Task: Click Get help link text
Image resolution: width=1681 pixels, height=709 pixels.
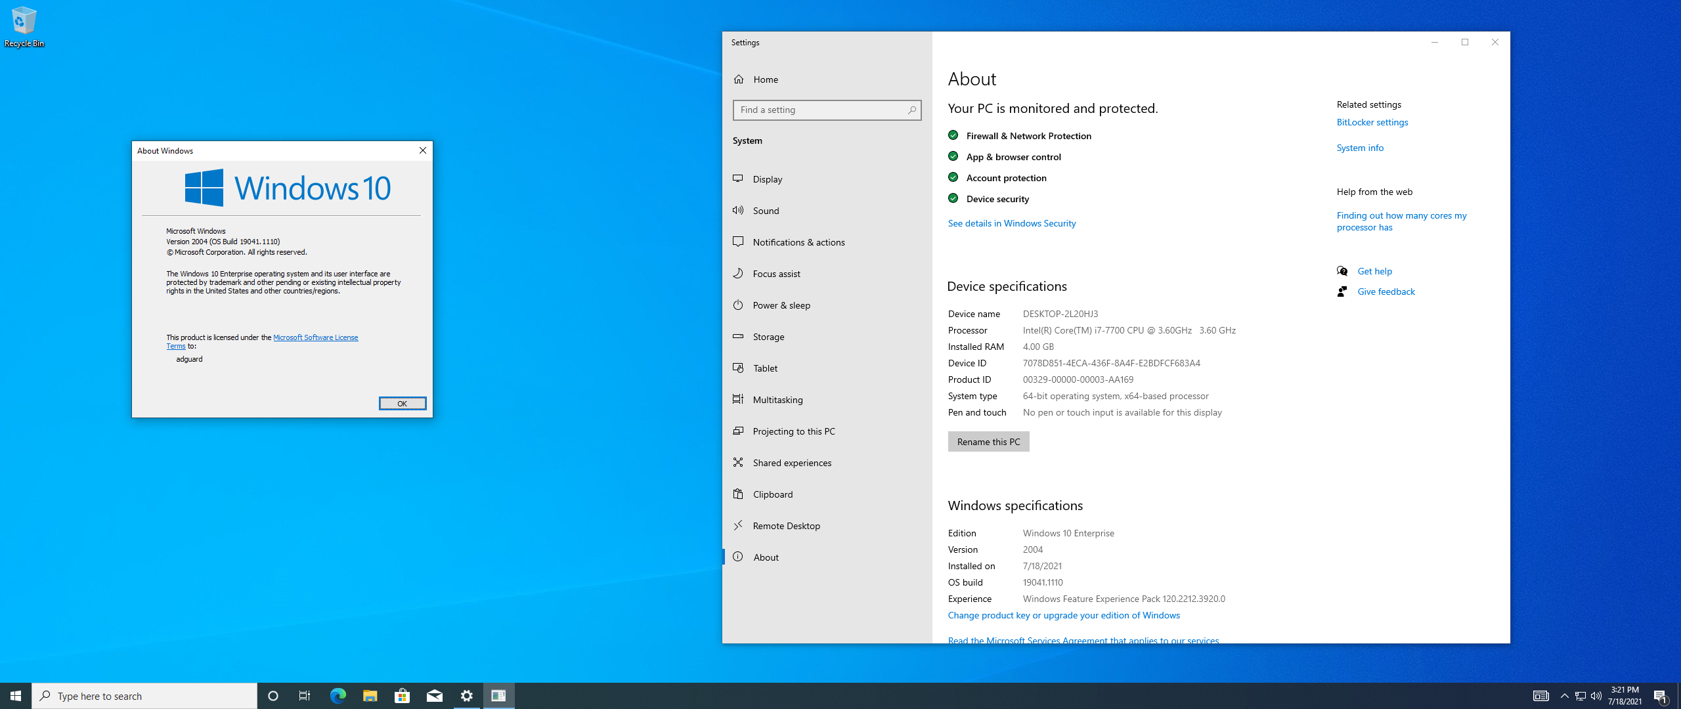Action: click(1374, 271)
